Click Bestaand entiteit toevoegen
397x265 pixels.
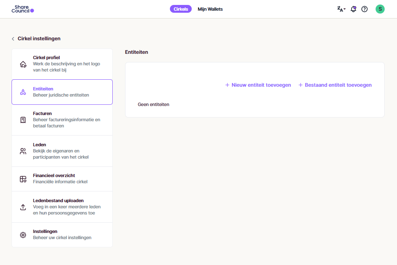(x=335, y=85)
